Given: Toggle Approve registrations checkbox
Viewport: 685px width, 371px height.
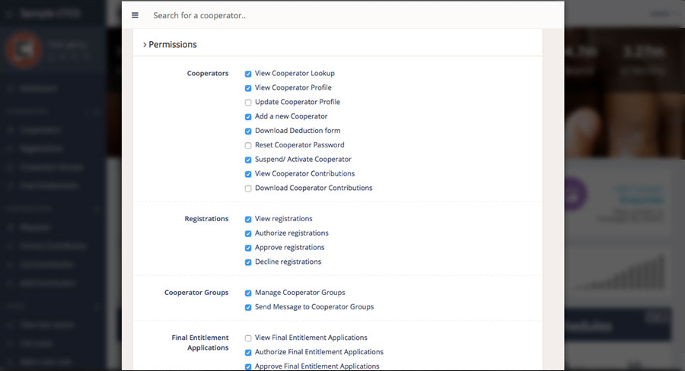Looking at the screenshot, I should click(248, 248).
